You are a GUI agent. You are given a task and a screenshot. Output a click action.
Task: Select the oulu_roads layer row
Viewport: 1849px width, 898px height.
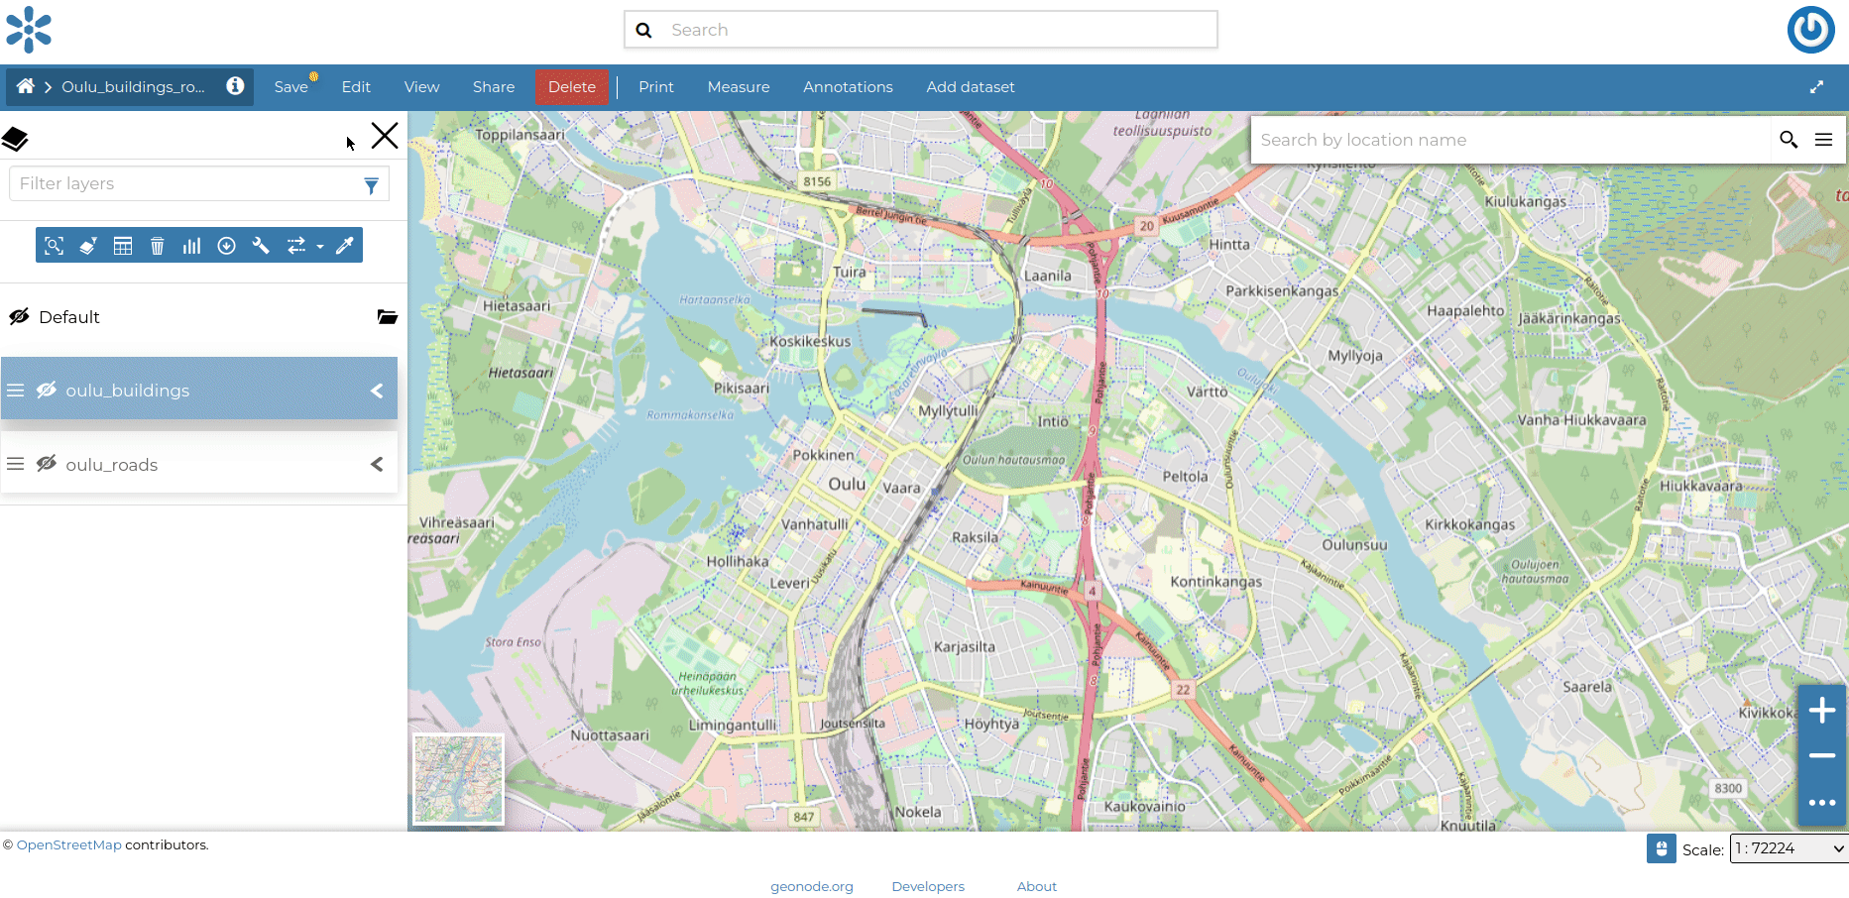(x=199, y=464)
